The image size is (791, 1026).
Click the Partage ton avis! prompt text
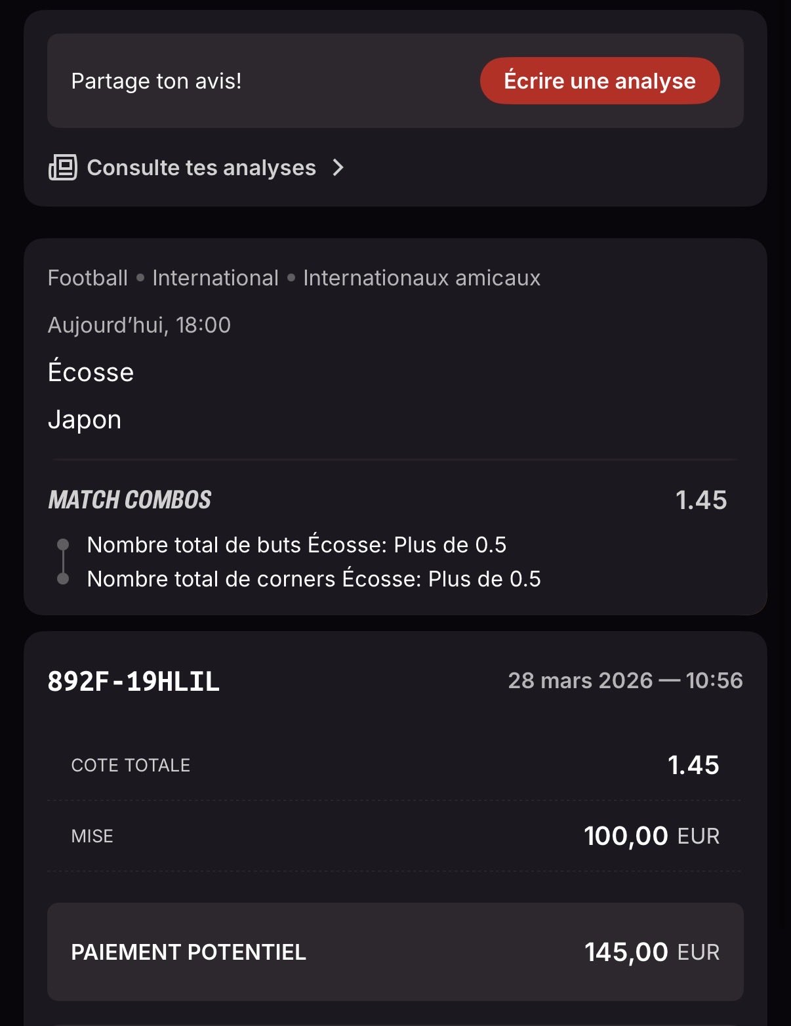(x=156, y=81)
